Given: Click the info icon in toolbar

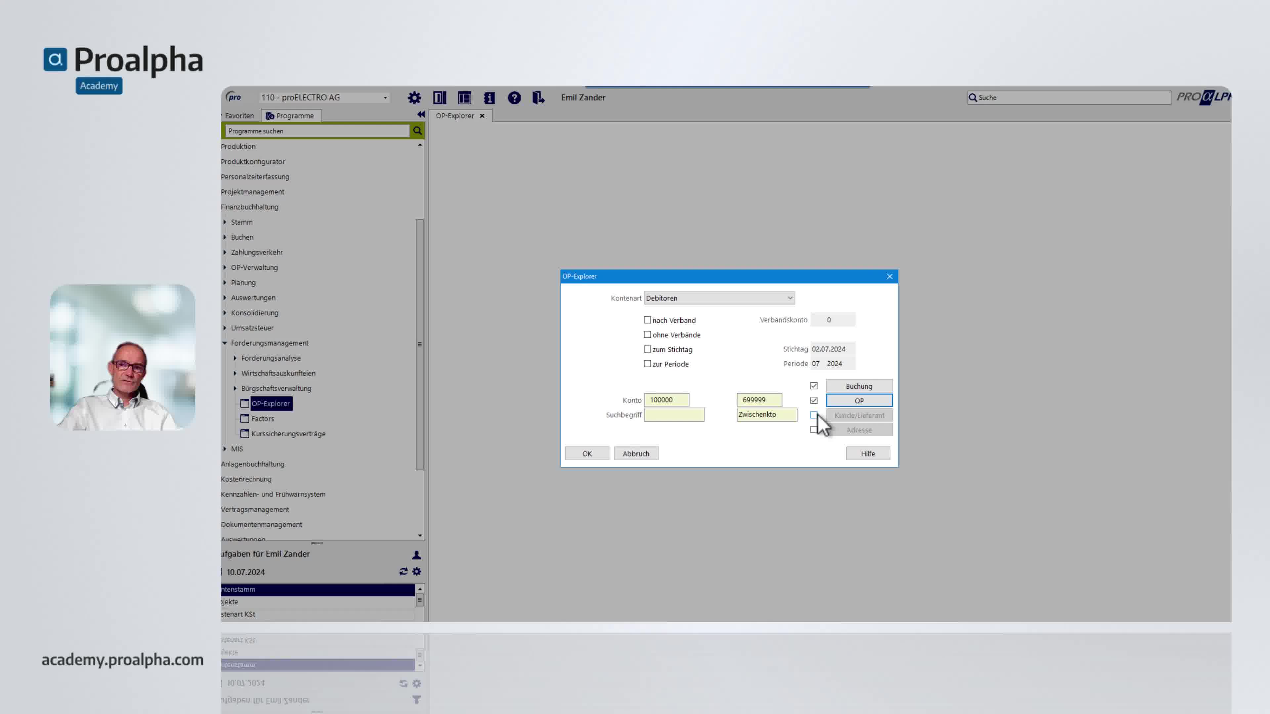Looking at the screenshot, I should (489, 98).
